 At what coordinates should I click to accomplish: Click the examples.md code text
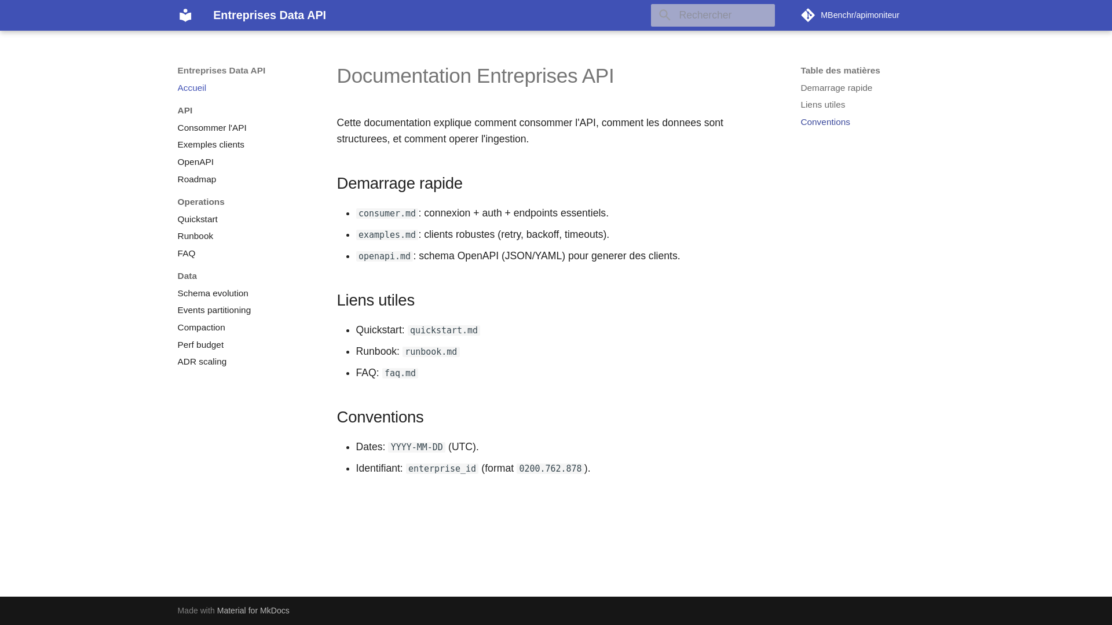coord(387,235)
